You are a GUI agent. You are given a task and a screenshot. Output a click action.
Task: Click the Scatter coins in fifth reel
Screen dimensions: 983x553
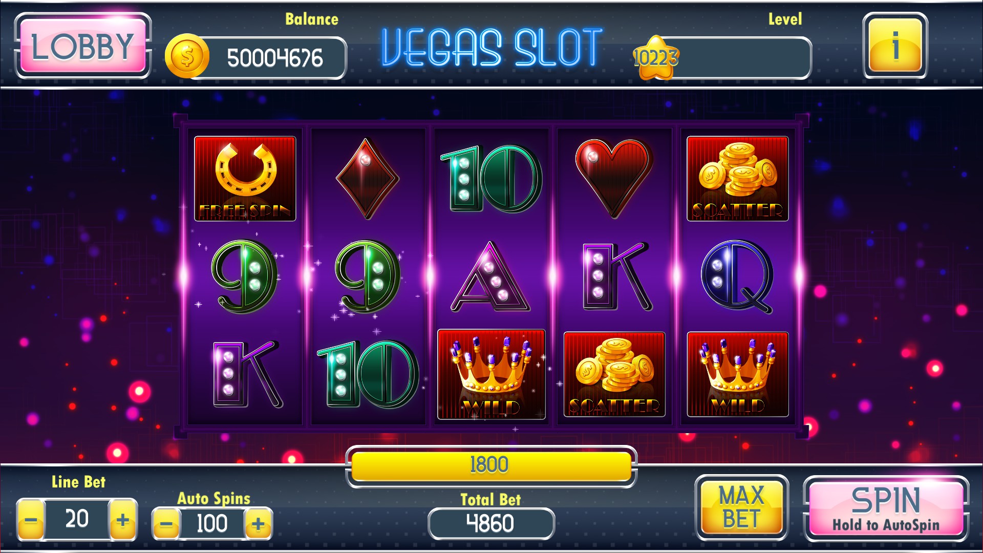(737, 179)
